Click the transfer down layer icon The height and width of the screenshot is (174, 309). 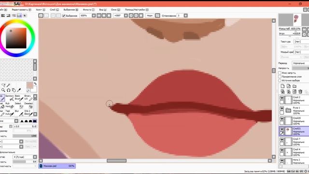(x=282, y=91)
